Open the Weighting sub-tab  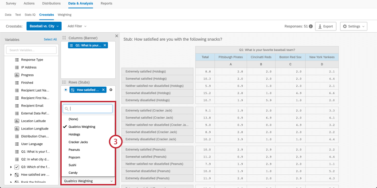click(64, 15)
